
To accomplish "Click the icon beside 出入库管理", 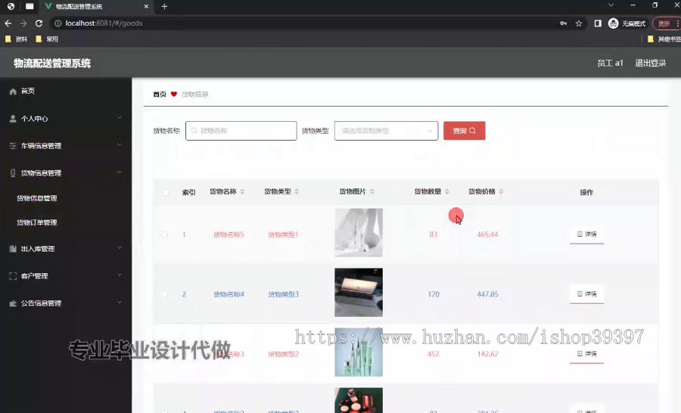I will point(13,249).
